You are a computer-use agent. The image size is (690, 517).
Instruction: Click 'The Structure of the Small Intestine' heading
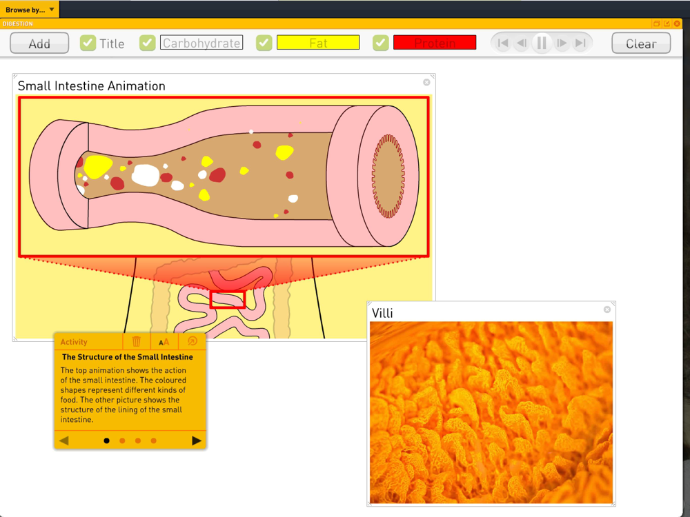(x=127, y=357)
